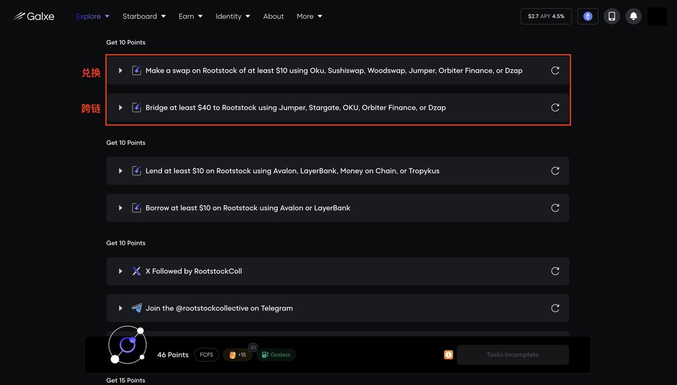This screenshot has height=385, width=677.
Task: Open the Explore menu
Action: [93, 16]
